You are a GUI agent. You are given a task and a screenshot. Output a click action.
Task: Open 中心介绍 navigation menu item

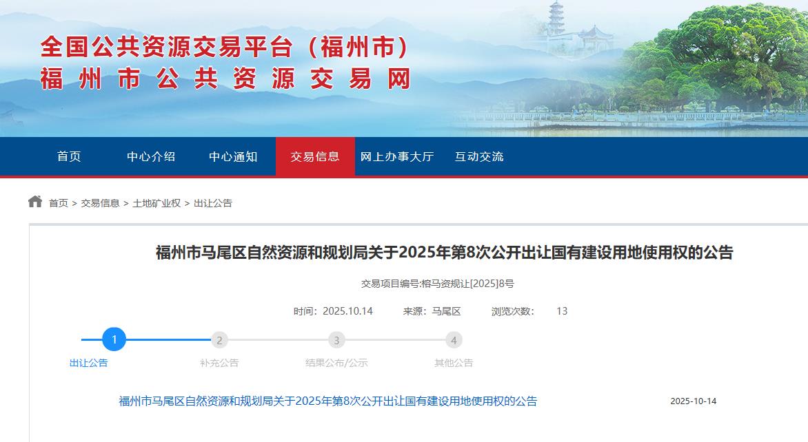(x=151, y=157)
